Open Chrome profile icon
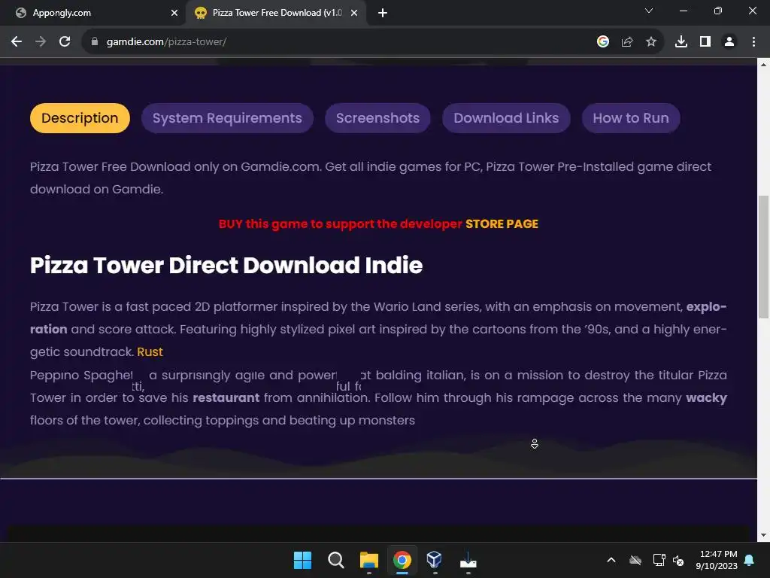The image size is (770, 578). click(x=729, y=42)
